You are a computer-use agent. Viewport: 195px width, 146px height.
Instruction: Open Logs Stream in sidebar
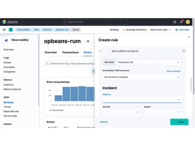click(x=7, y=63)
